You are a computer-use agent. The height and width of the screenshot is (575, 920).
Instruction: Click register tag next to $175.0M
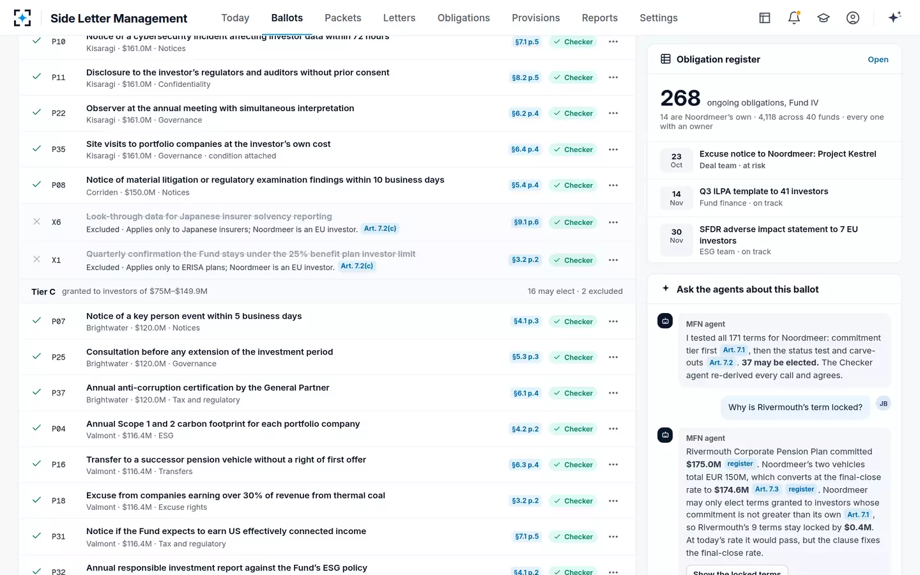(740, 464)
